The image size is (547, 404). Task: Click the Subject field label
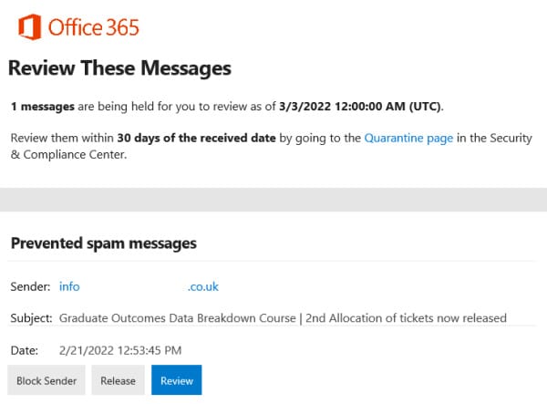click(32, 318)
